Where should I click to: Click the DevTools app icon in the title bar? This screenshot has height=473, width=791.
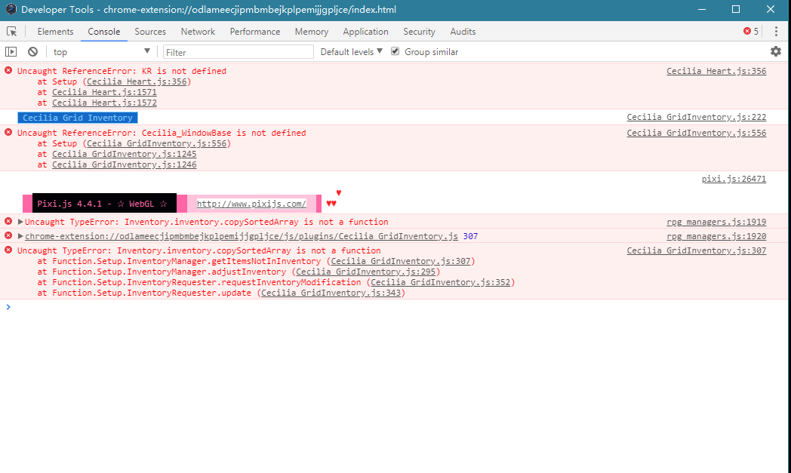point(11,9)
